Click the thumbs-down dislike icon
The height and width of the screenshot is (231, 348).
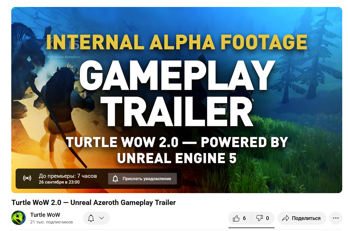click(x=260, y=218)
